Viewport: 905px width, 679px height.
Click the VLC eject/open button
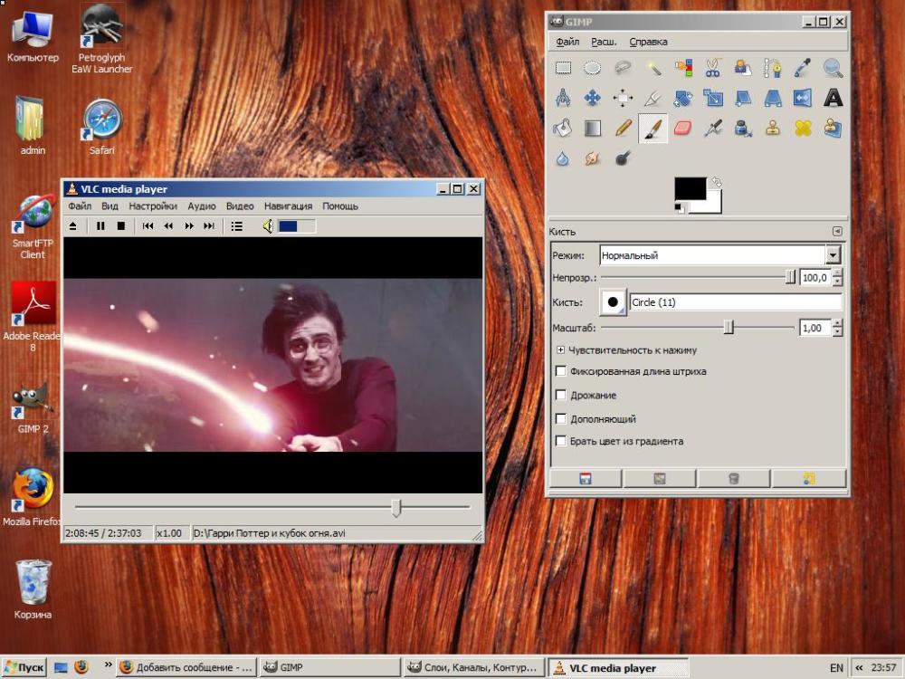point(72,226)
